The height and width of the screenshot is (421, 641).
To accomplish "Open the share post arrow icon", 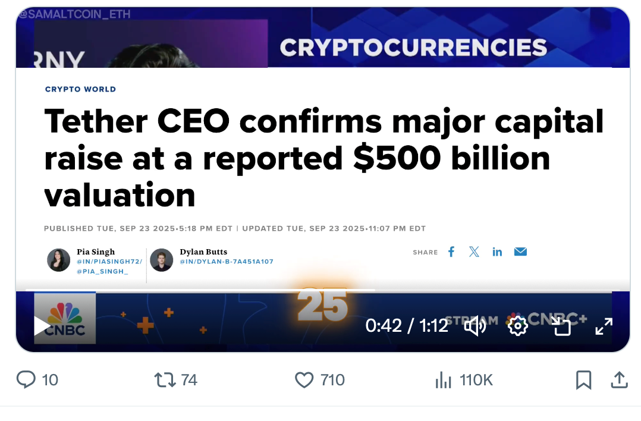I will tap(618, 379).
